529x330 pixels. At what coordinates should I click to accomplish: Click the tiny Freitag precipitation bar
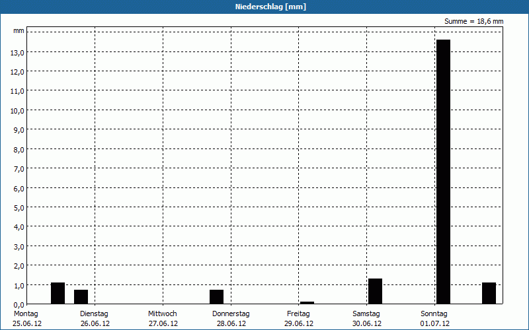coord(307,303)
